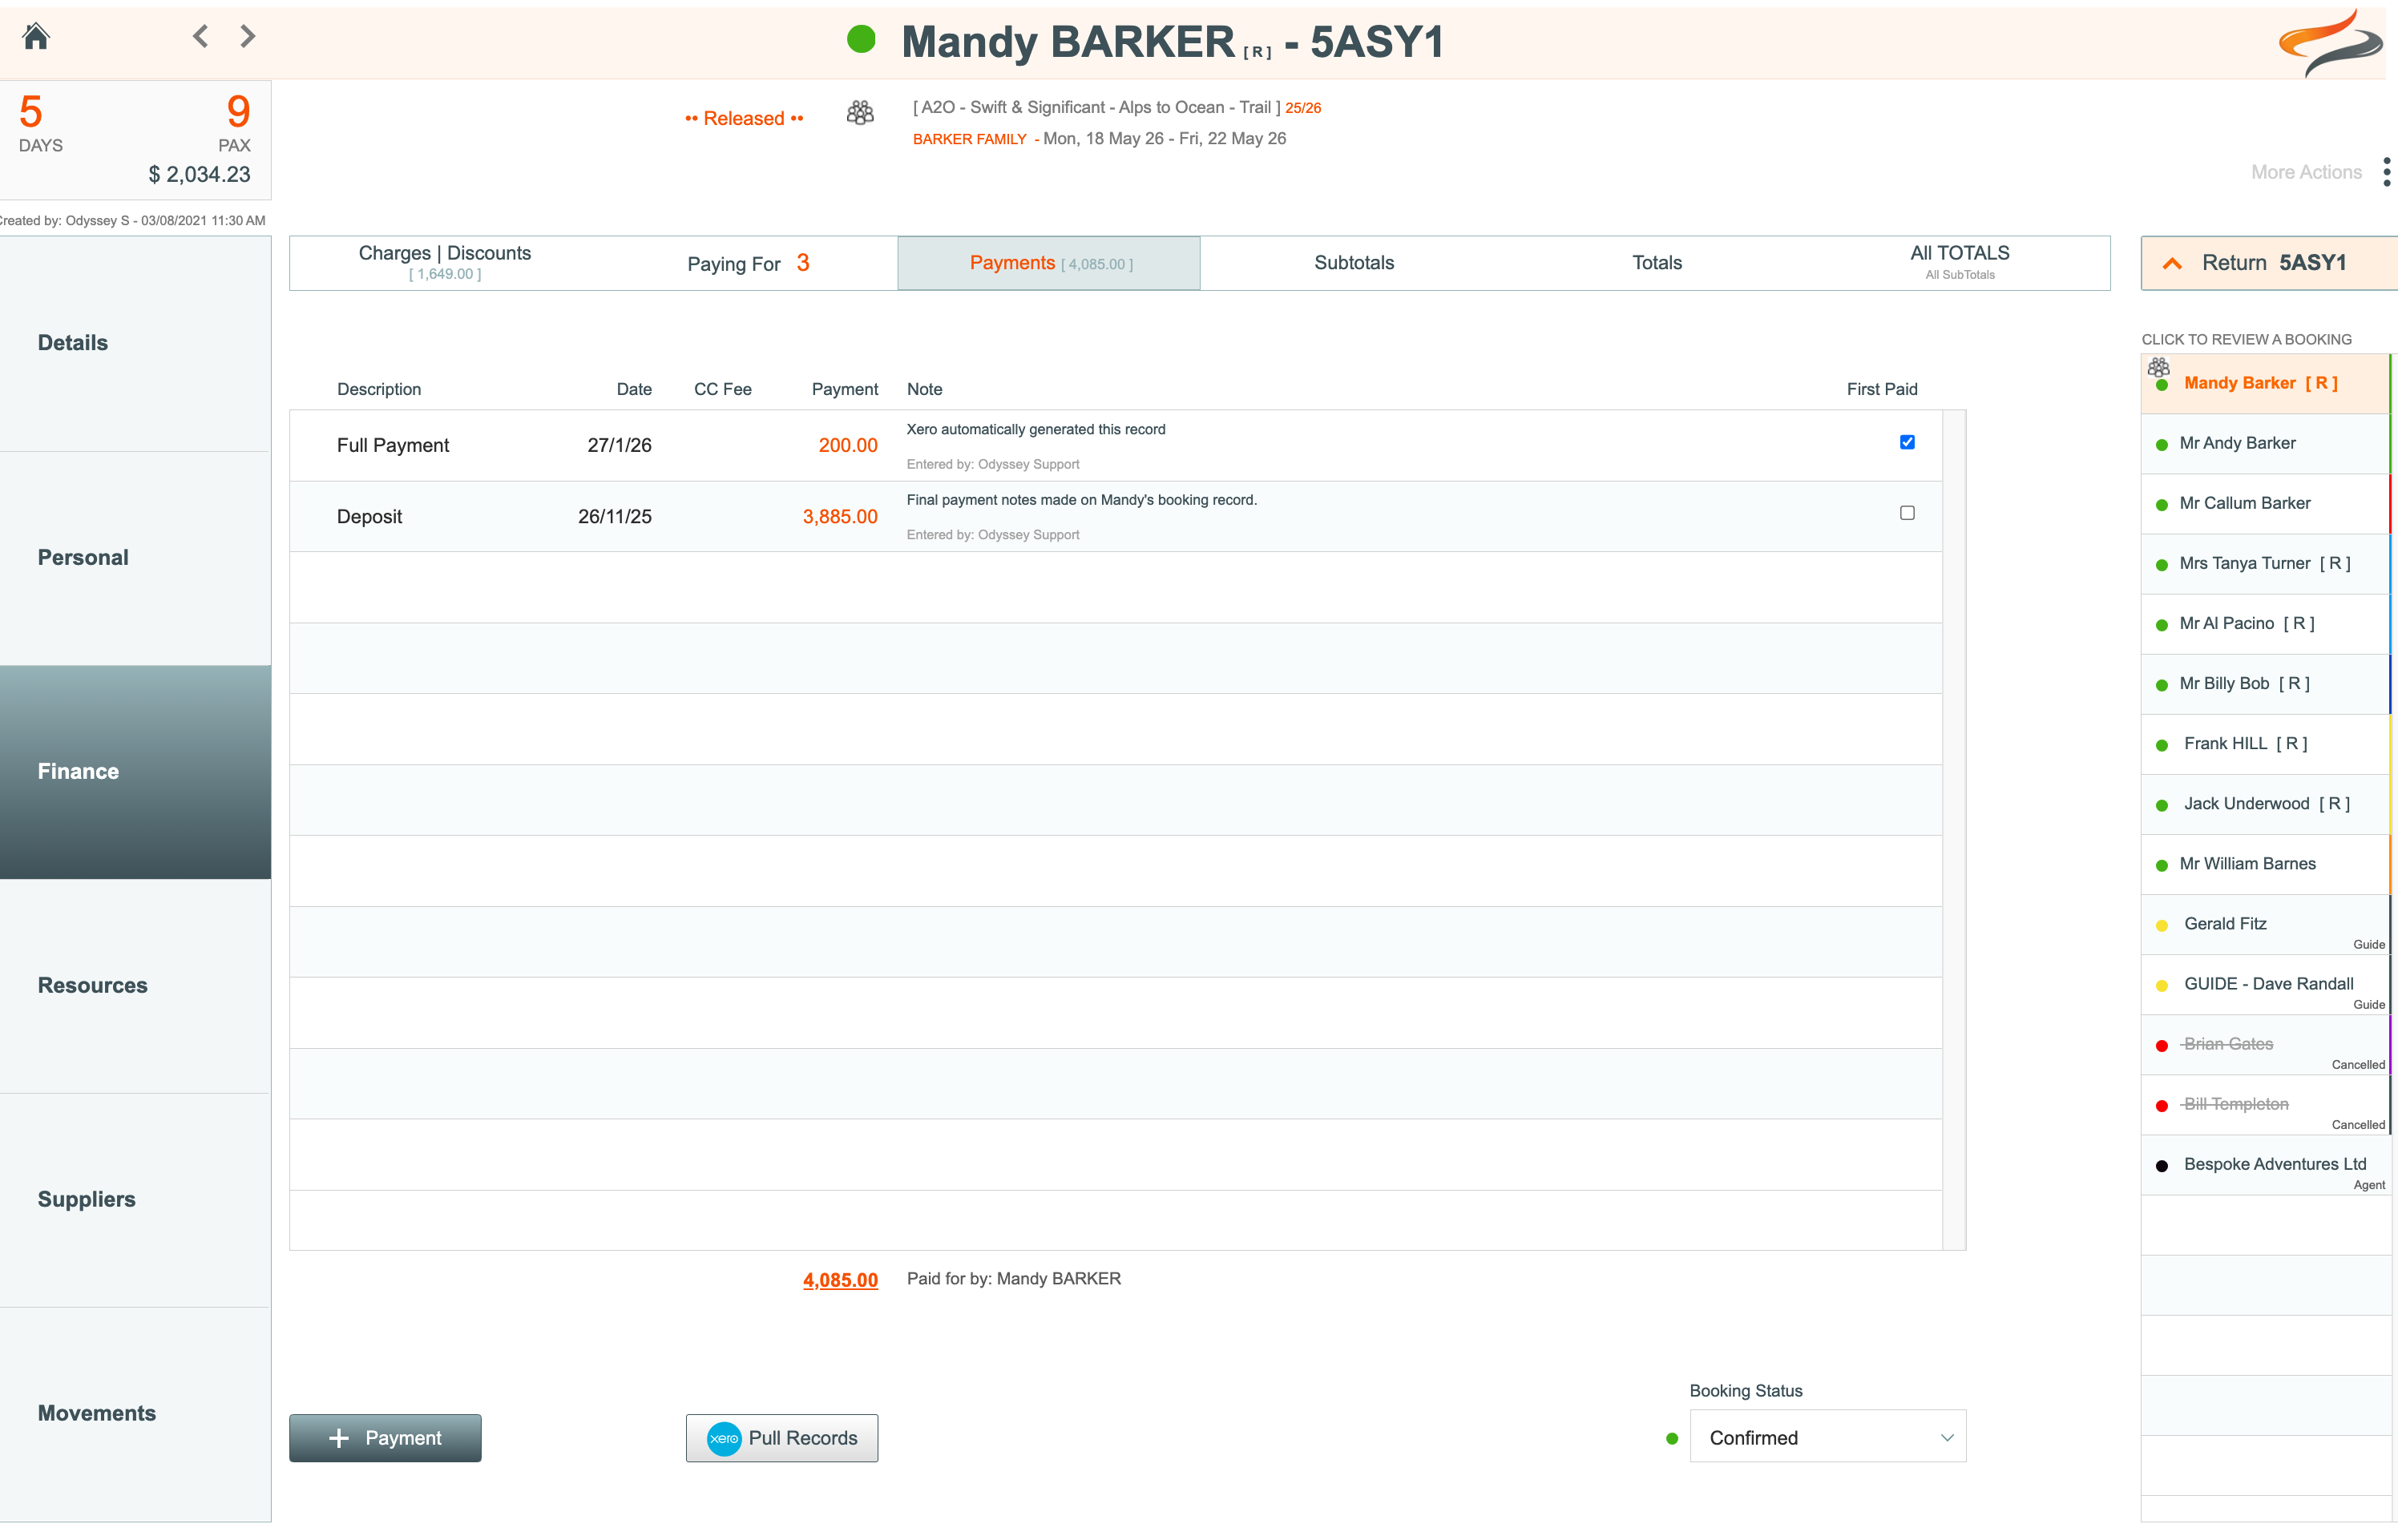
Task: Click the BARKER FAMILY group label
Action: coord(969,139)
